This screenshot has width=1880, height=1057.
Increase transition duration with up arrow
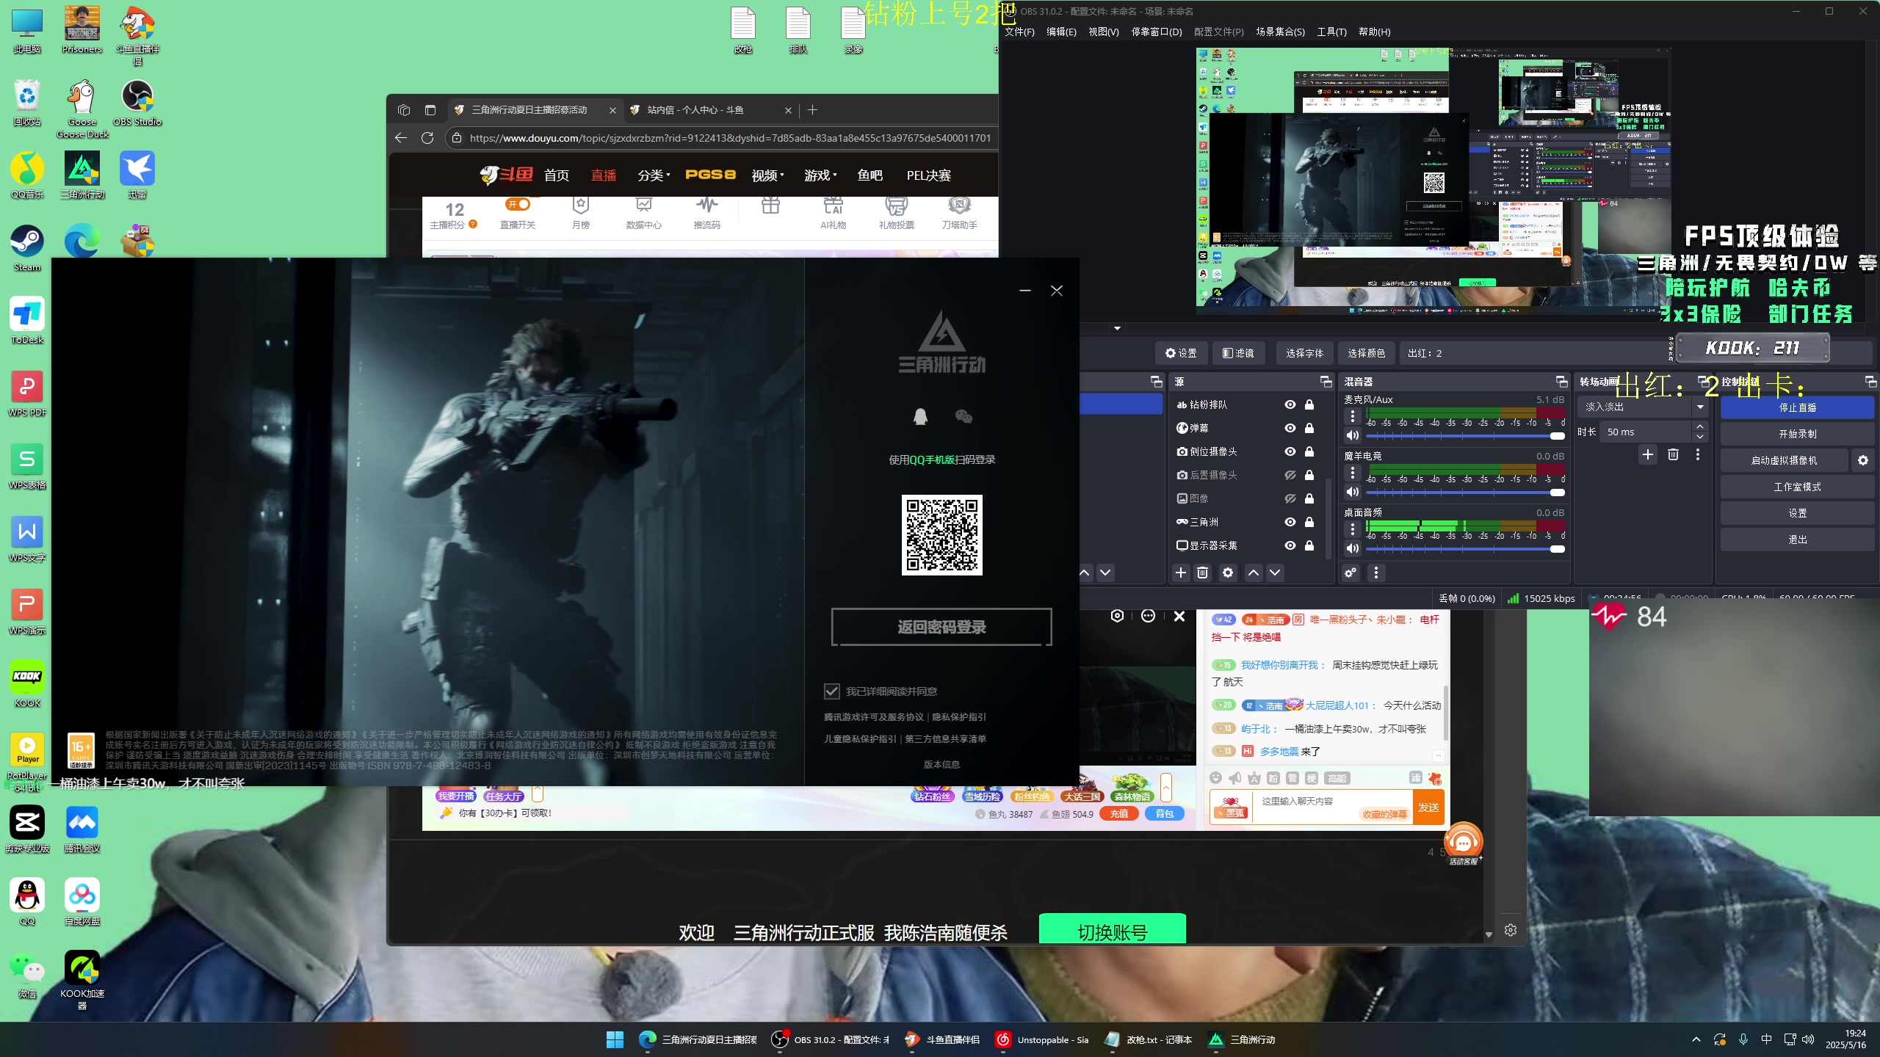pyautogui.click(x=1699, y=426)
